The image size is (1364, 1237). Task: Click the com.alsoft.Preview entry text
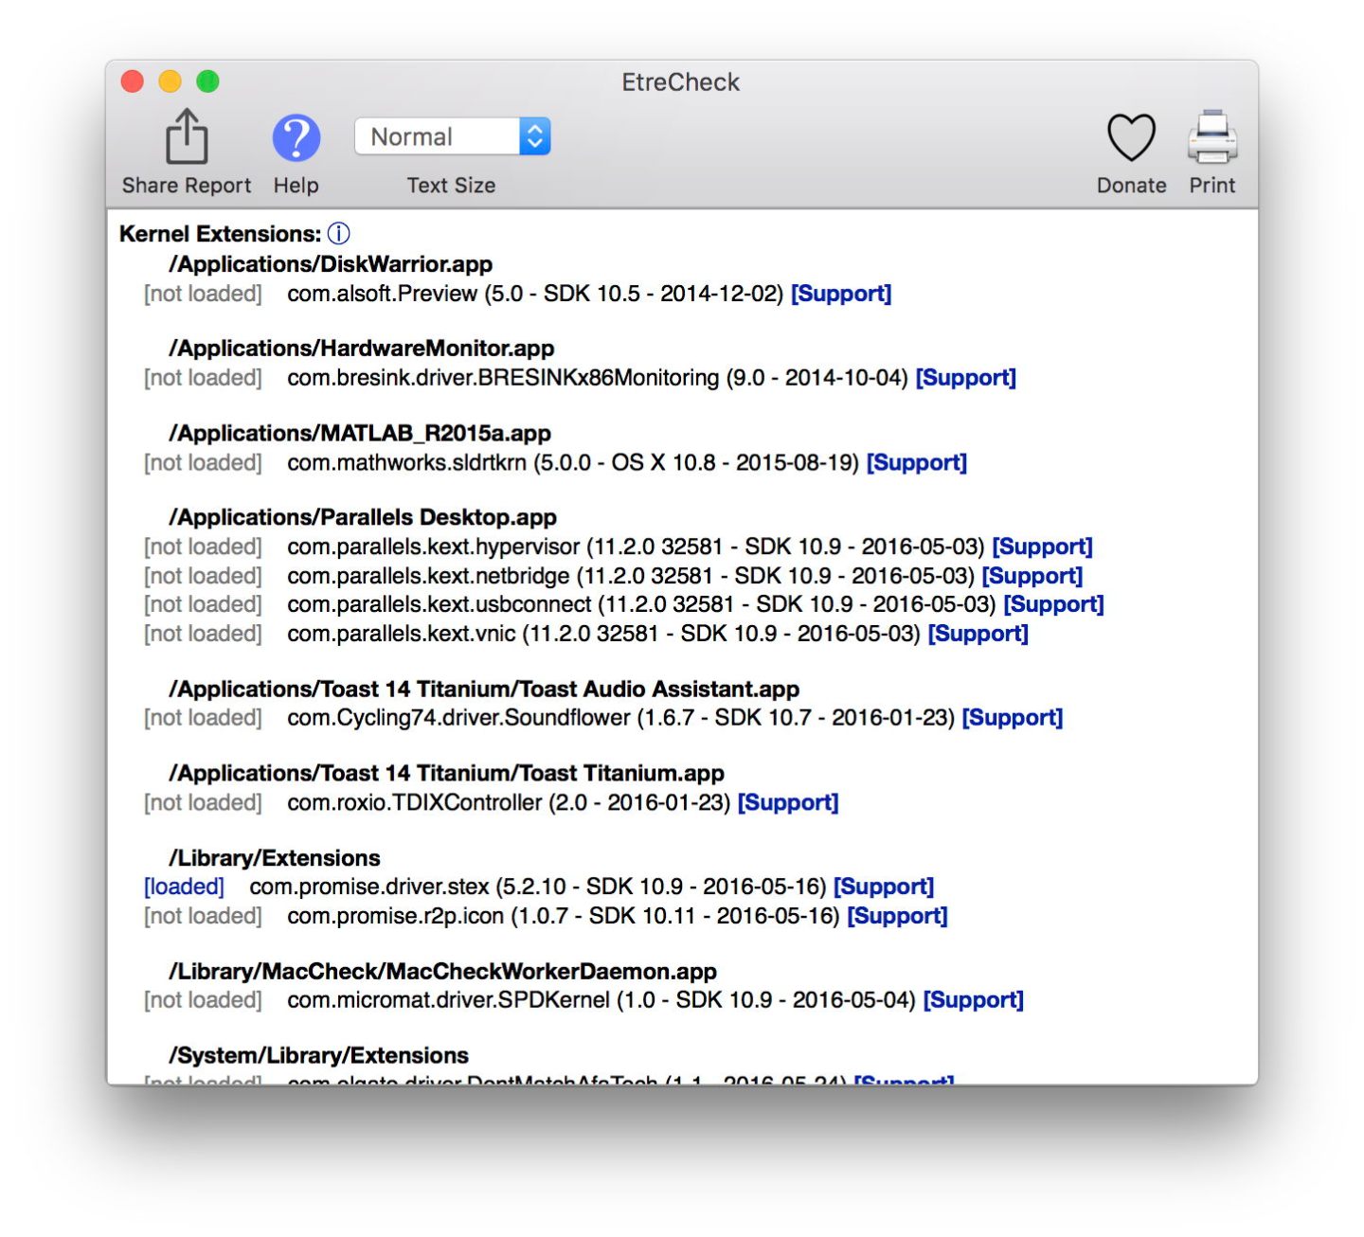click(535, 294)
